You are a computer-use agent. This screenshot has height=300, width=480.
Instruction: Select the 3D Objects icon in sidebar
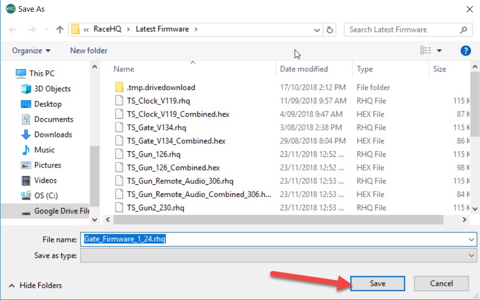point(26,89)
